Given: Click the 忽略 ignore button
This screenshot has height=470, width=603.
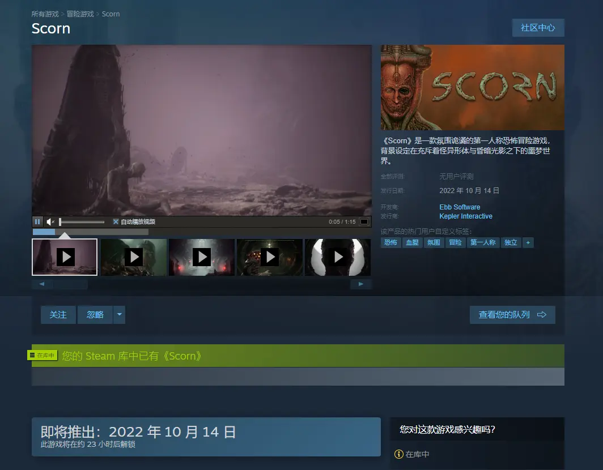Looking at the screenshot, I should tap(95, 315).
